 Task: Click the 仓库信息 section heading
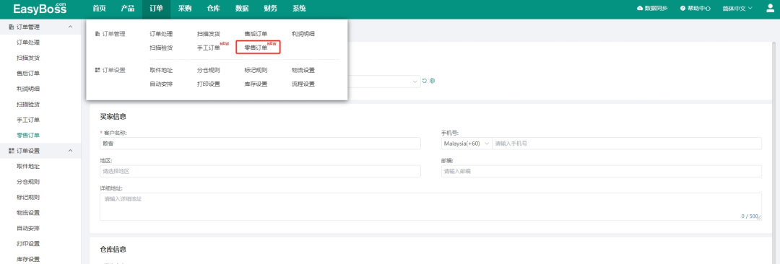[x=113, y=249]
